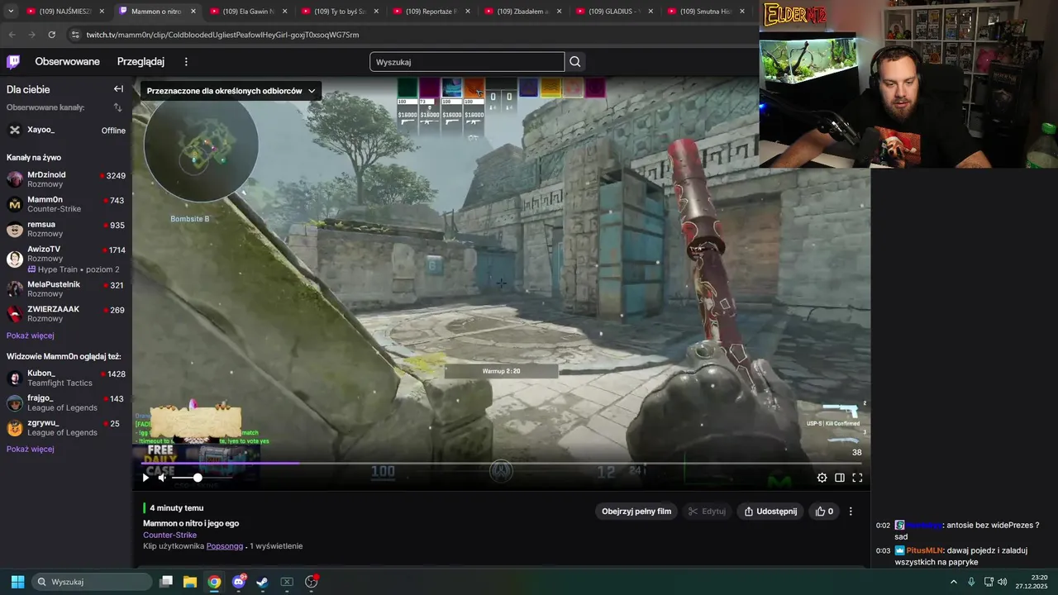This screenshot has width=1058, height=595.
Task: Click the Udostępnij share button
Action: click(x=770, y=512)
